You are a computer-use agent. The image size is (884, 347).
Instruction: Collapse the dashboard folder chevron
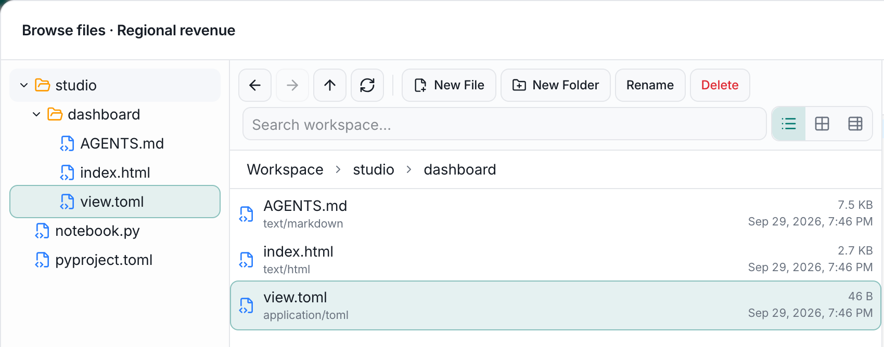[36, 114]
